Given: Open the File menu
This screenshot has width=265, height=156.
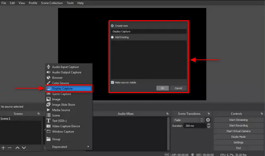Looking at the screenshot, I should [4, 3].
